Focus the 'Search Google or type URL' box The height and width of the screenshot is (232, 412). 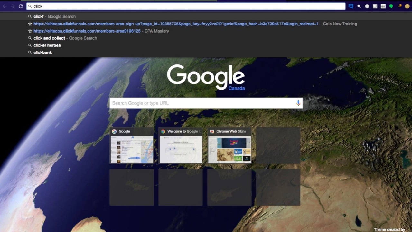coord(206,103)
